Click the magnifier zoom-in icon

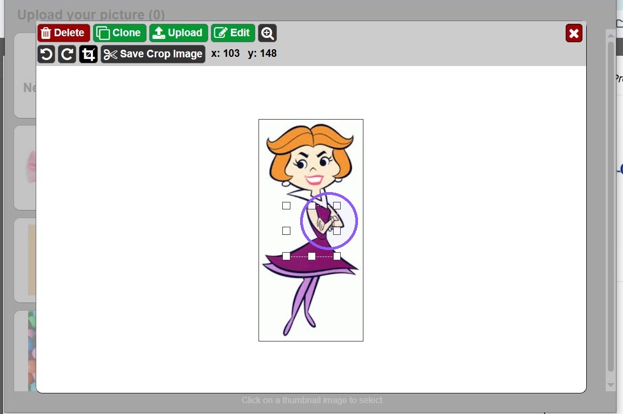[x=267, y=33]
